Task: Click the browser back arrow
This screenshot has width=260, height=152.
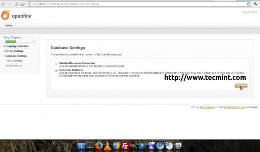Action: click(x=3, y=4)
